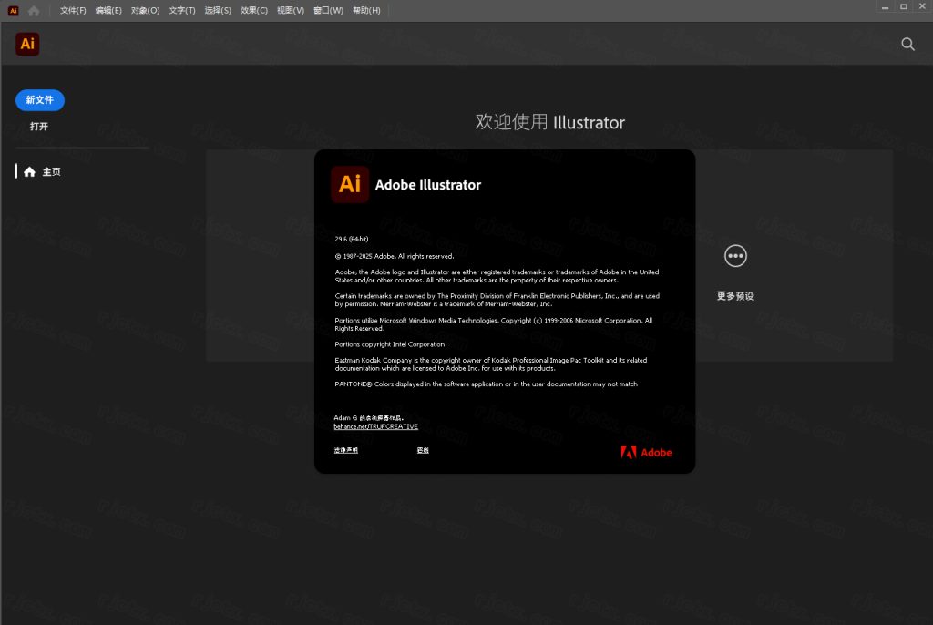Click the 欢迎使用 Illustrator heading

549,123
